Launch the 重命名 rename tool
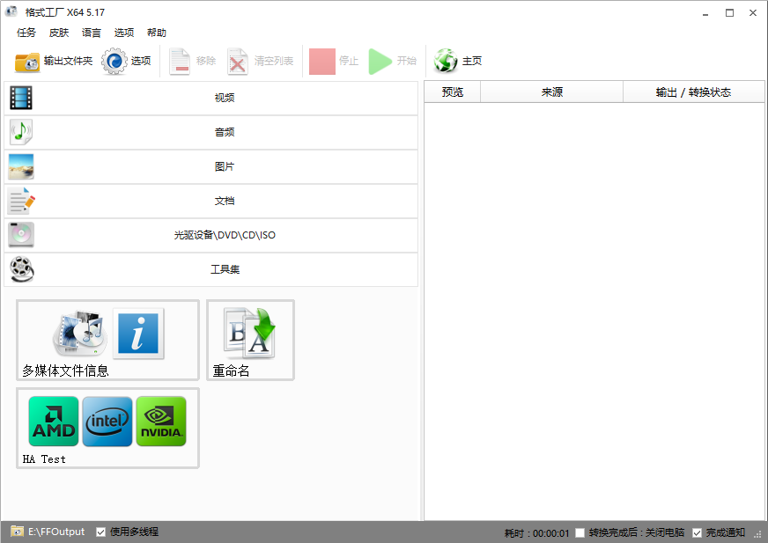The width and height of the screenshot is (768, 543). (x=250, y=340)
